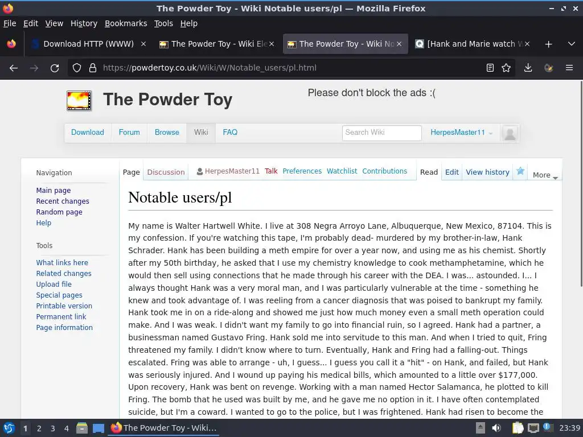Open the red Talk link
This screenshot has height=437, width=583.
click(x=271, y=171)
